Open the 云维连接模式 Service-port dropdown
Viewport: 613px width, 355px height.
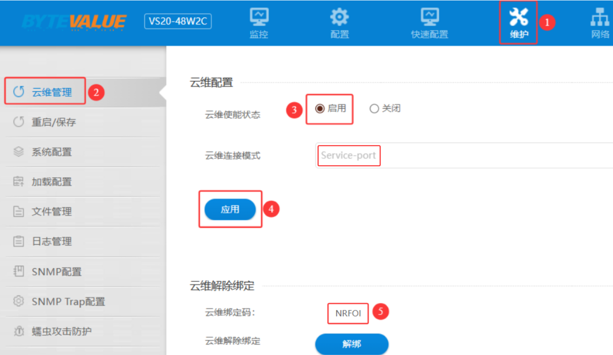[462, 155]
